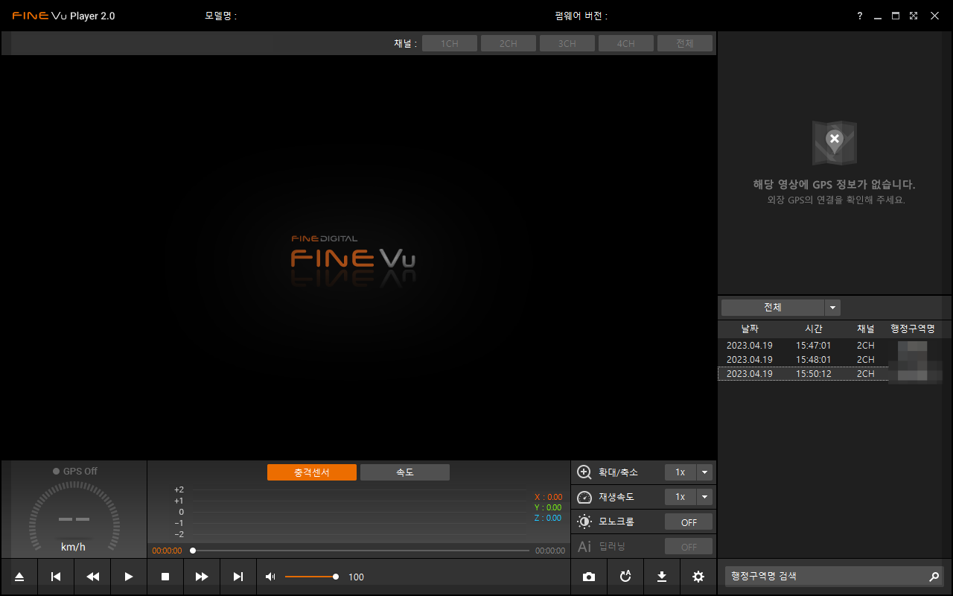Switch to the 충격센서 tab
This screenshot has width=953, height=596.
312,472
